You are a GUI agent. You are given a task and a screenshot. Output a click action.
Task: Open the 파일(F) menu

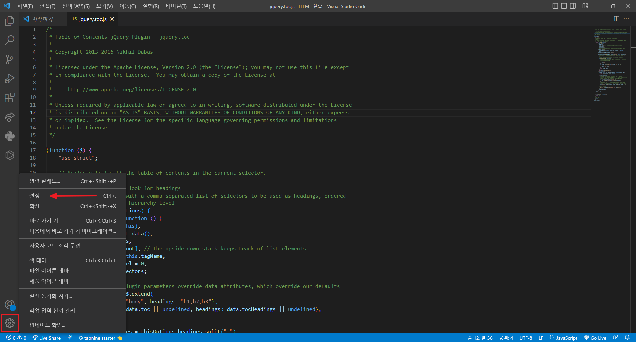click(25, 6)
